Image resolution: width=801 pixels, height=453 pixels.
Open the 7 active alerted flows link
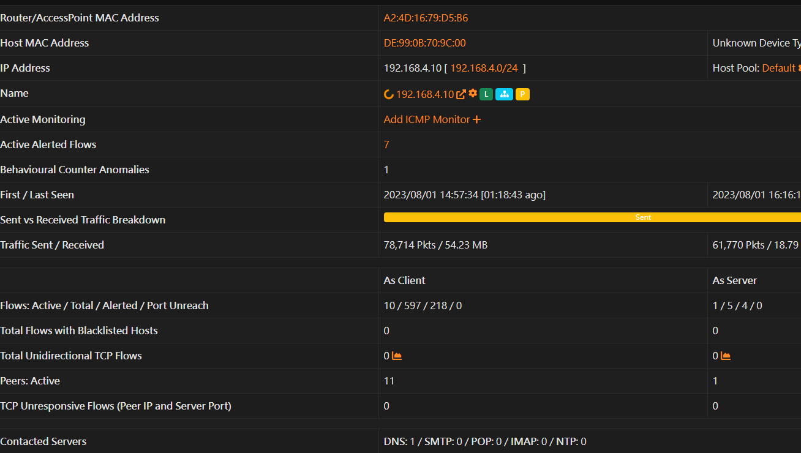[386, 144]
